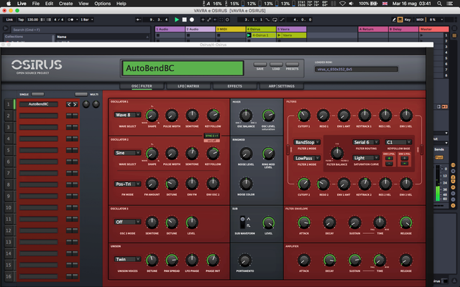The height and width of the screenshot is (287, 460).
Task: Toggle Key map mode switch
Action: [x=408, y=19]
